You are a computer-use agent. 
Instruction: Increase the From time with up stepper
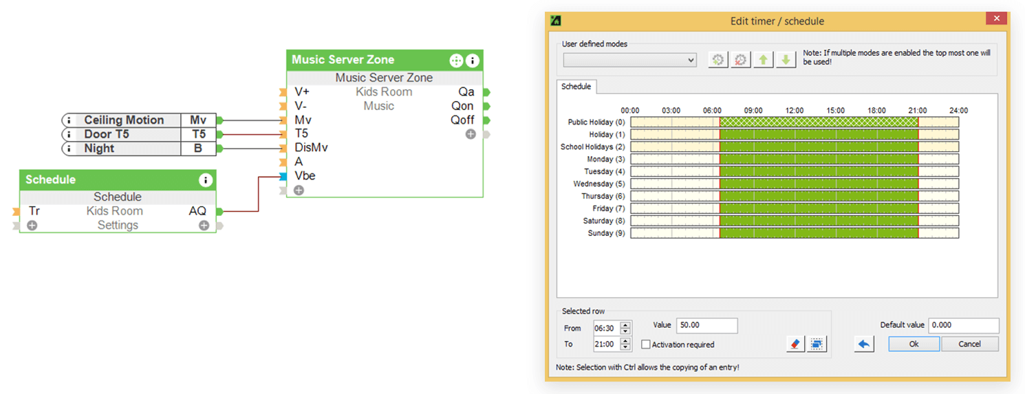coord(625,325)
